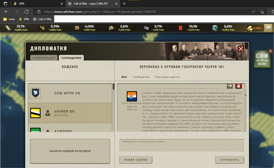Screen dimensions: 274x168
Task: Filter by Сообщения only
Action: pyautogui.click(x=141, y=77)
